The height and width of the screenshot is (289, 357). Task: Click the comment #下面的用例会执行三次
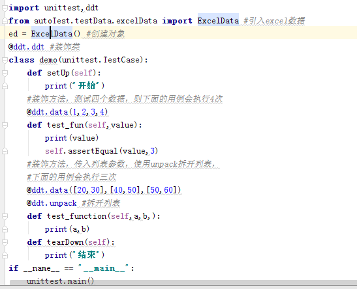pos(72,177)
